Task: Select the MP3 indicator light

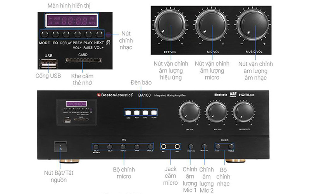Action: (128, 113)
